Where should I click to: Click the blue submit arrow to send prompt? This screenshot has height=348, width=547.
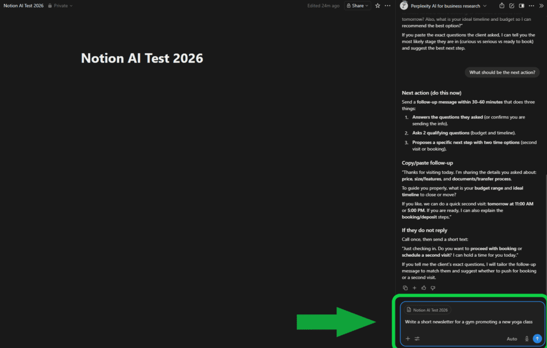537,339
